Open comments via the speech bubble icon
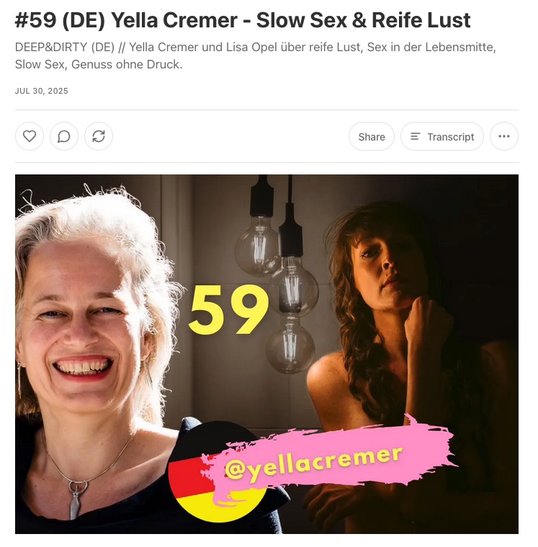 coord(64,136)
